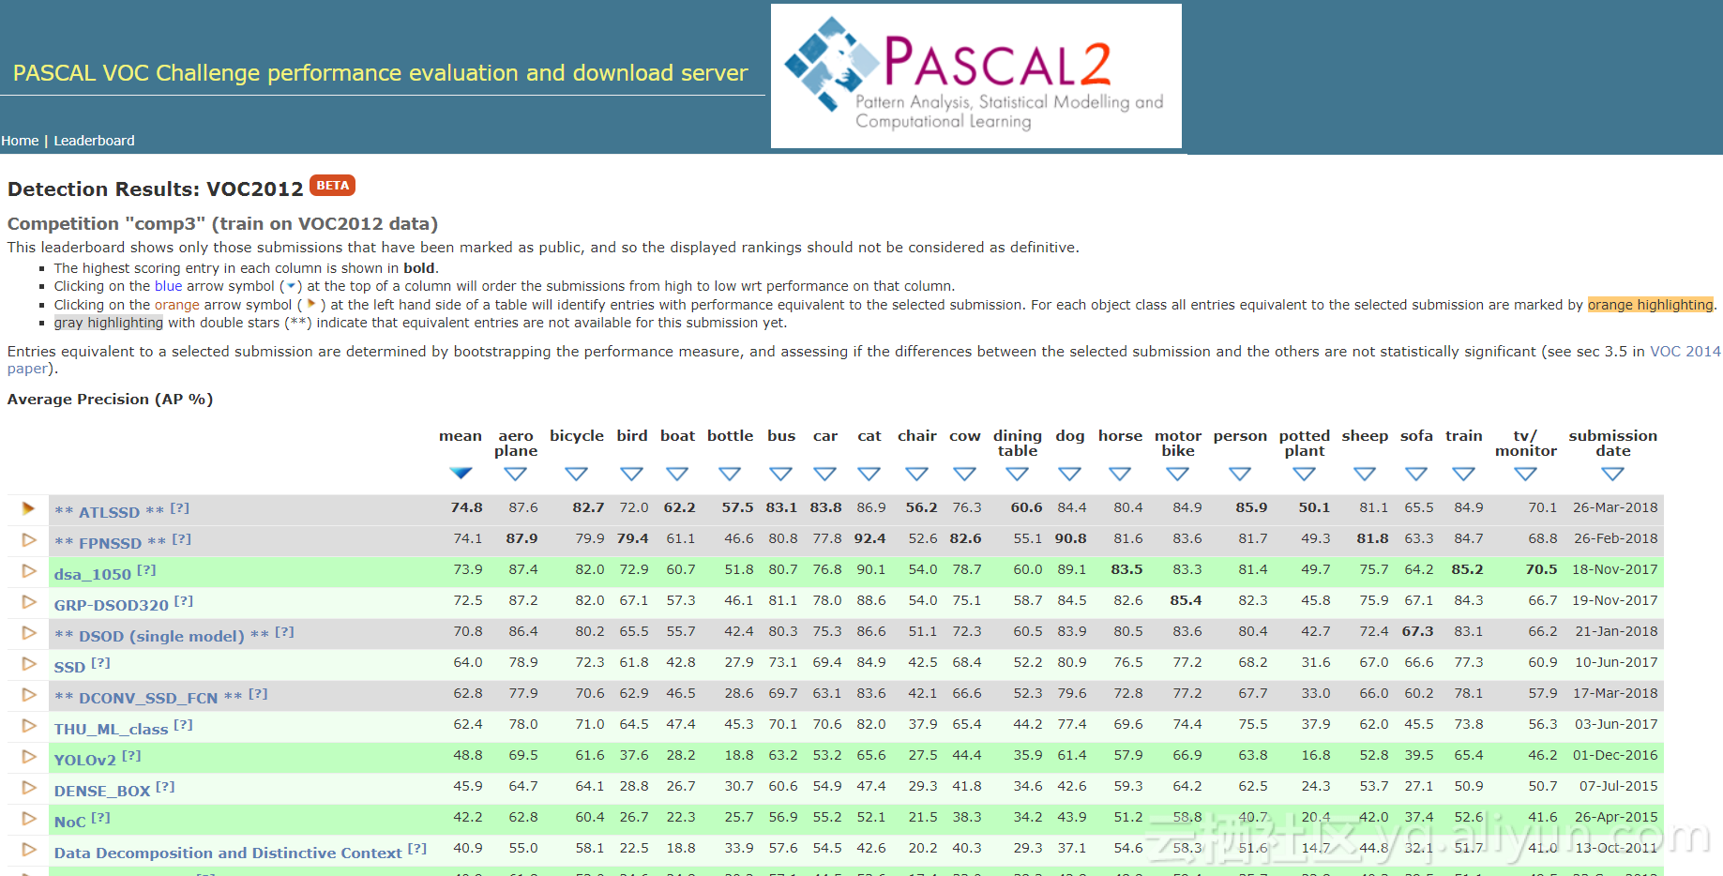
Task: Select dsa_1050 row equivalence arrow
Action: [x=28, y=570]
